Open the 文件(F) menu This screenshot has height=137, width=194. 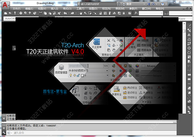pos(16,9)
